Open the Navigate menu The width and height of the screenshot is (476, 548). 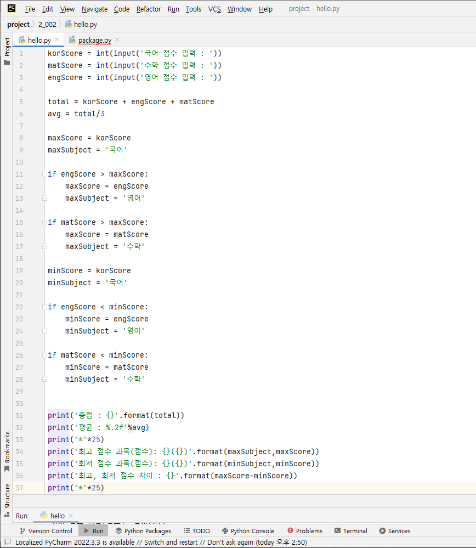94,9
